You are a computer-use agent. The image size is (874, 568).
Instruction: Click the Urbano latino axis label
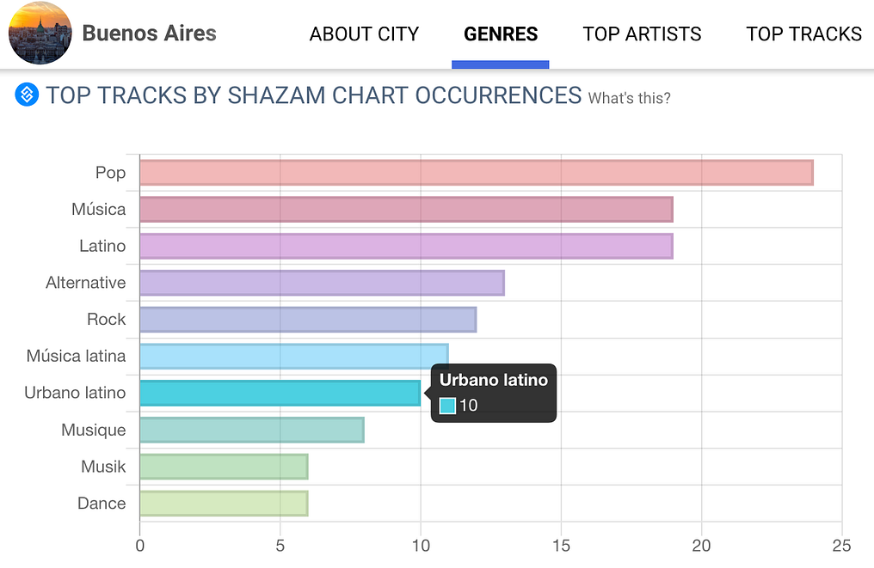coord(75,393)
